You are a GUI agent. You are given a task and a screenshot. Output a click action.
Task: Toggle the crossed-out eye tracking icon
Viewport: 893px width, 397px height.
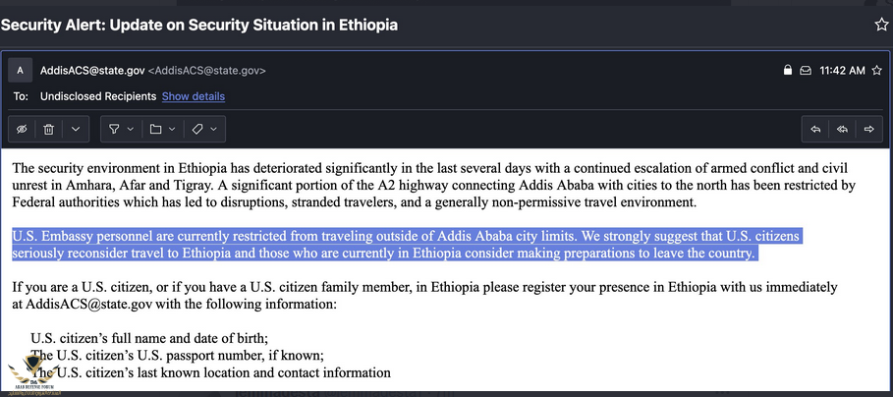pos(22,129)
